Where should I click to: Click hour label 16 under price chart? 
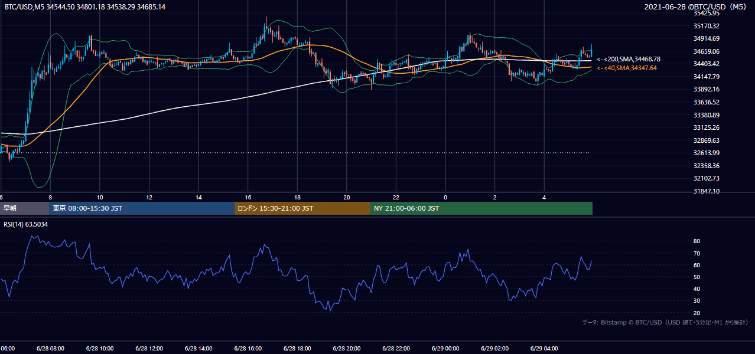coord(248,198)
